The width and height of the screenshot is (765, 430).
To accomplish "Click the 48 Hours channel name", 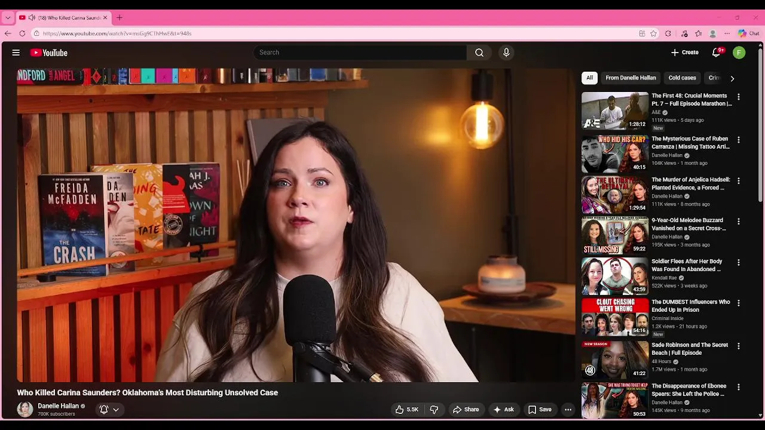I will [x=661, y=361].
